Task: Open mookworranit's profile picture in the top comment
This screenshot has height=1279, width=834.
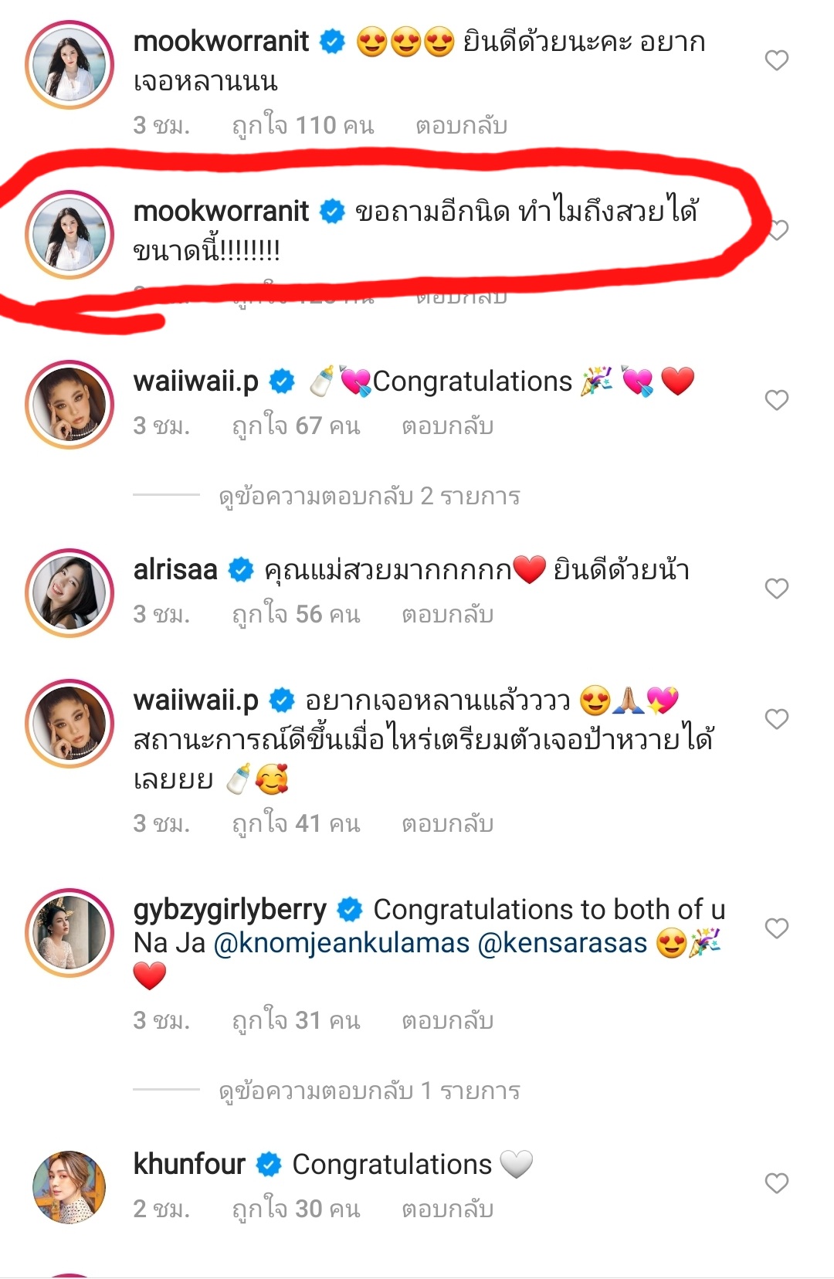Action: [69, 65]
